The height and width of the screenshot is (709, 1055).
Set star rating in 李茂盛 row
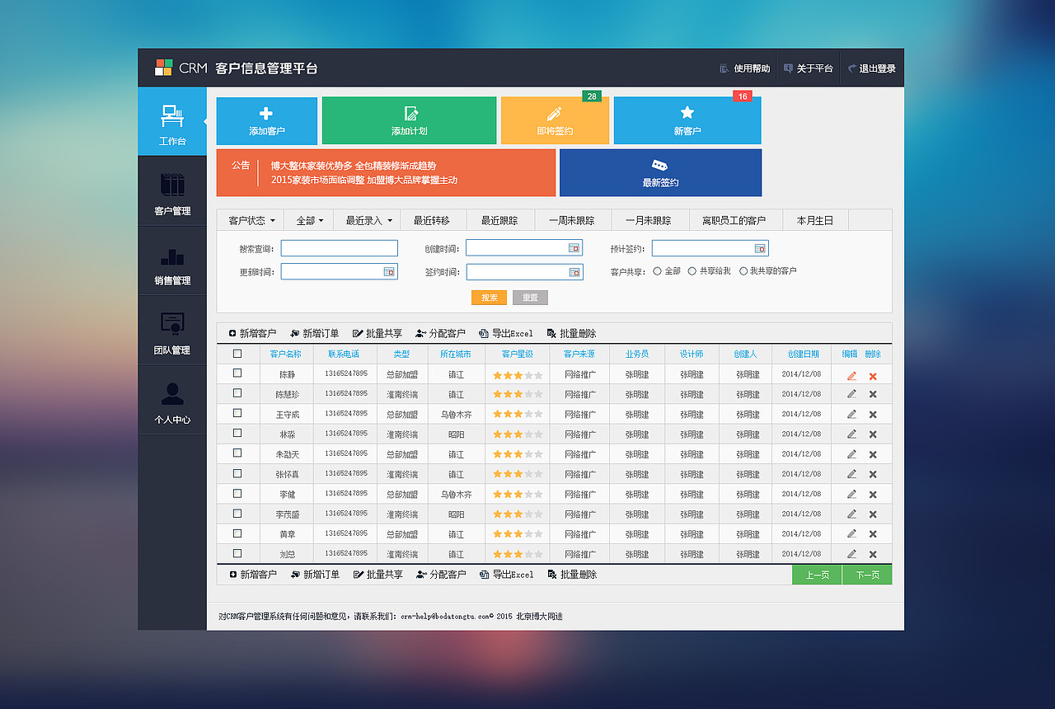[x=518, y=514]
